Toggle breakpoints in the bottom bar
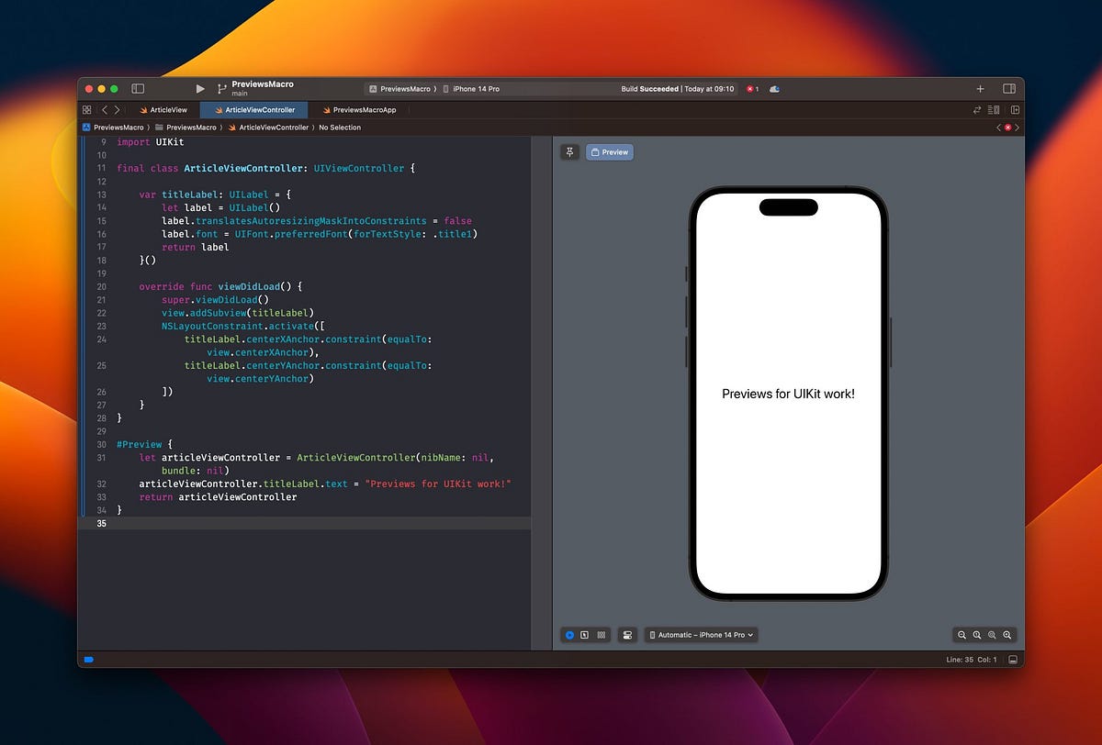This screenshot has width=1102, height=745. 88,659
